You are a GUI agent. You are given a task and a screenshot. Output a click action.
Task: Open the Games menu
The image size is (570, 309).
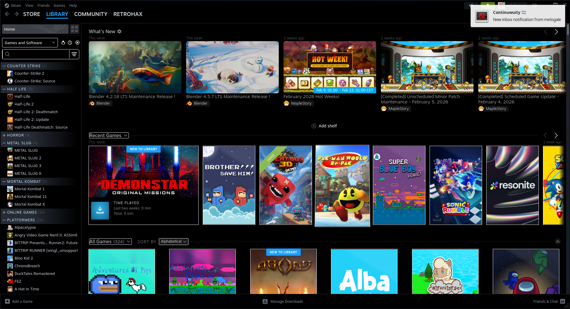59,5
